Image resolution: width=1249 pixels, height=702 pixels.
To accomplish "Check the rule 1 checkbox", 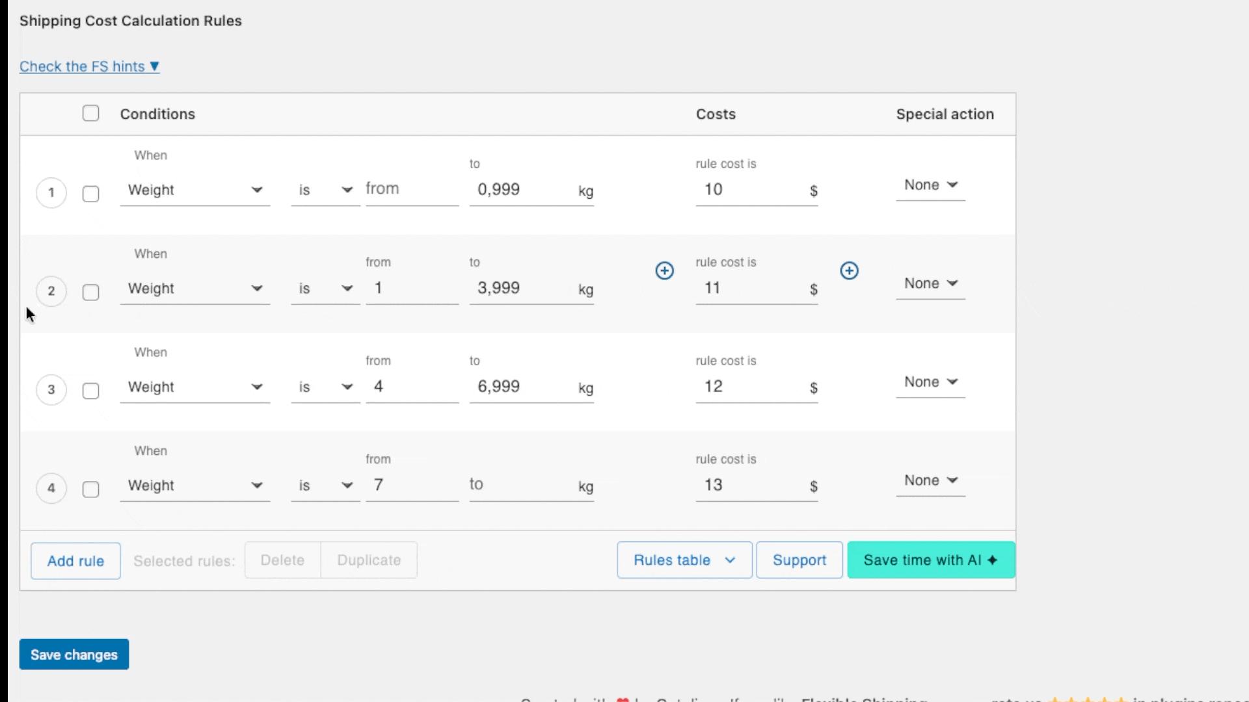I will pyautogui.click(x=91, y=194).
